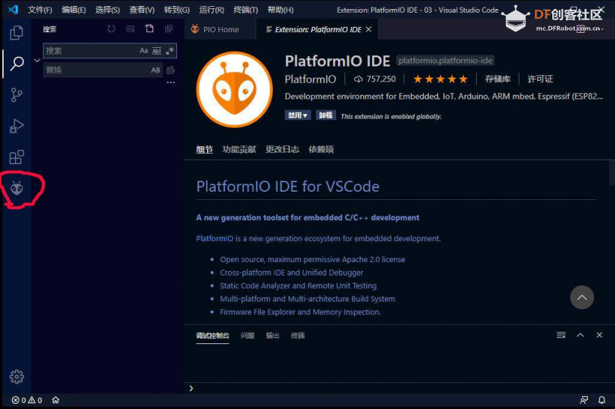Switch to the 调试控制台 panel tab
This screenshot has width=615, height=409.
pos(212,336)
